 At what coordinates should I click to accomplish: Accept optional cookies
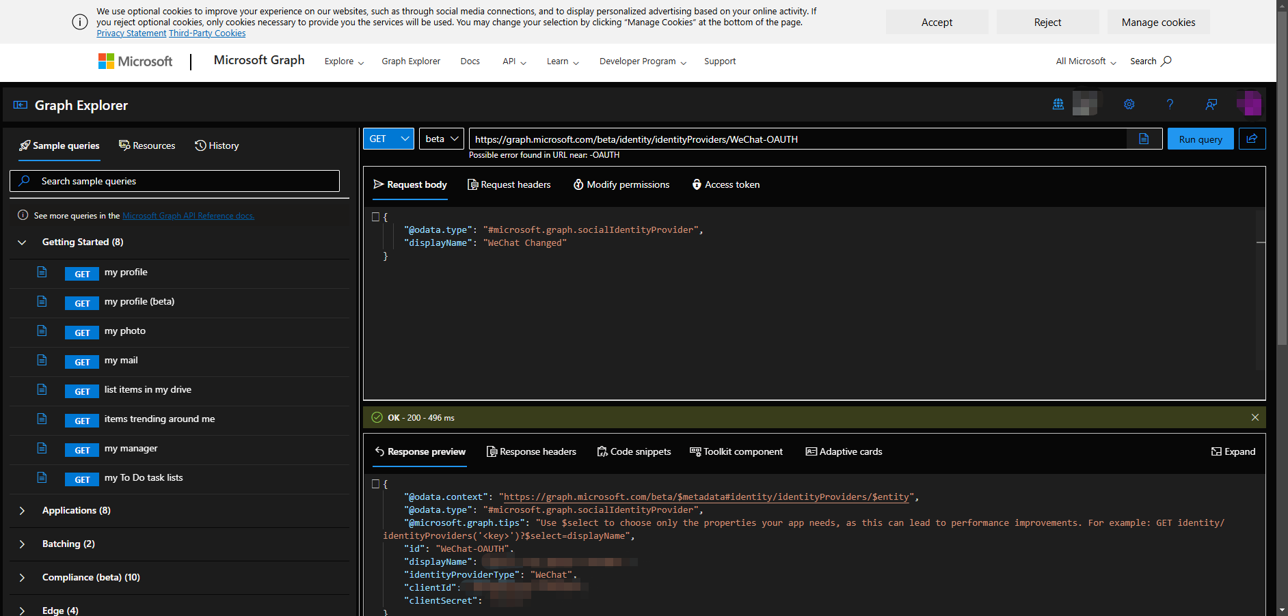pos(937,22)
